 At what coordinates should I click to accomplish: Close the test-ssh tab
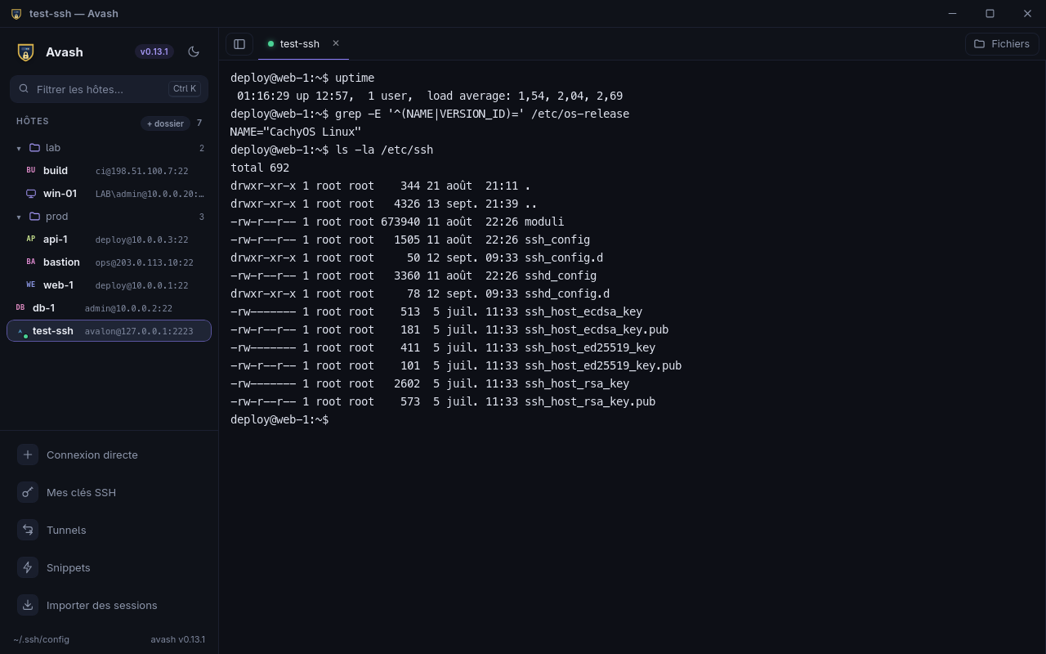point(336,43)
